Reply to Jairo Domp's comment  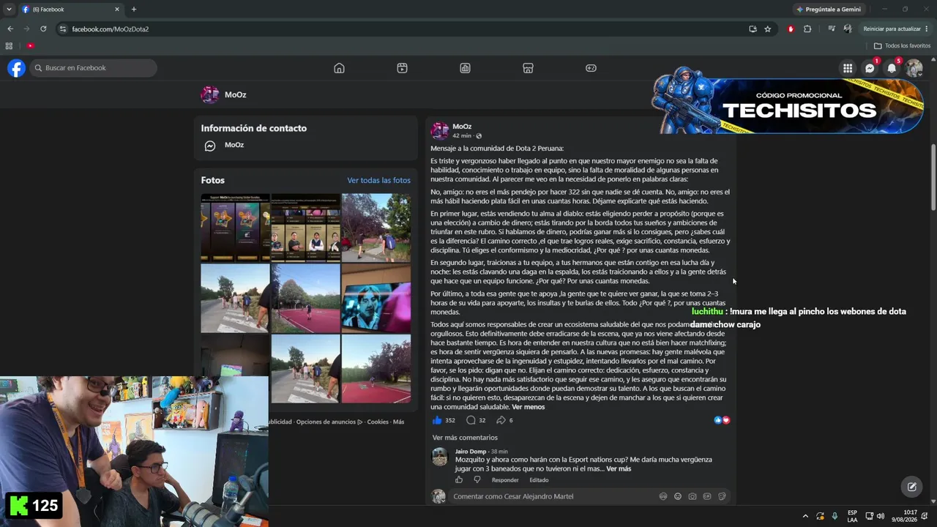505,480
